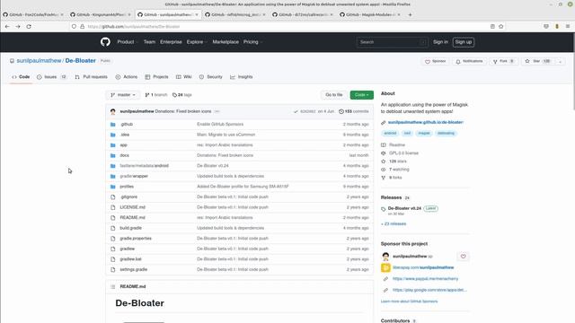The height and width of the screenshot is (323, 575).
Task: Click the Sponsor button
Action: coord(435,61)
